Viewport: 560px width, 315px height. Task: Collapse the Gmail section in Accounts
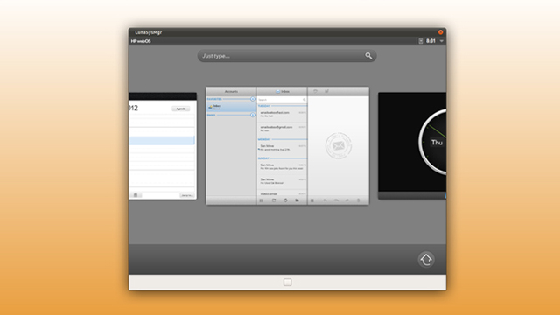tap(253, 115)
